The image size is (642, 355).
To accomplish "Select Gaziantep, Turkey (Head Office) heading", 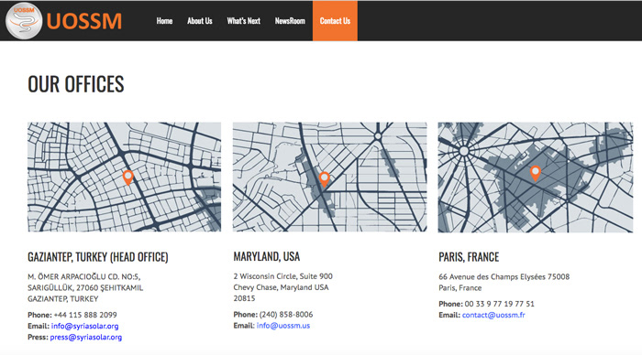I will coord(98,257).
